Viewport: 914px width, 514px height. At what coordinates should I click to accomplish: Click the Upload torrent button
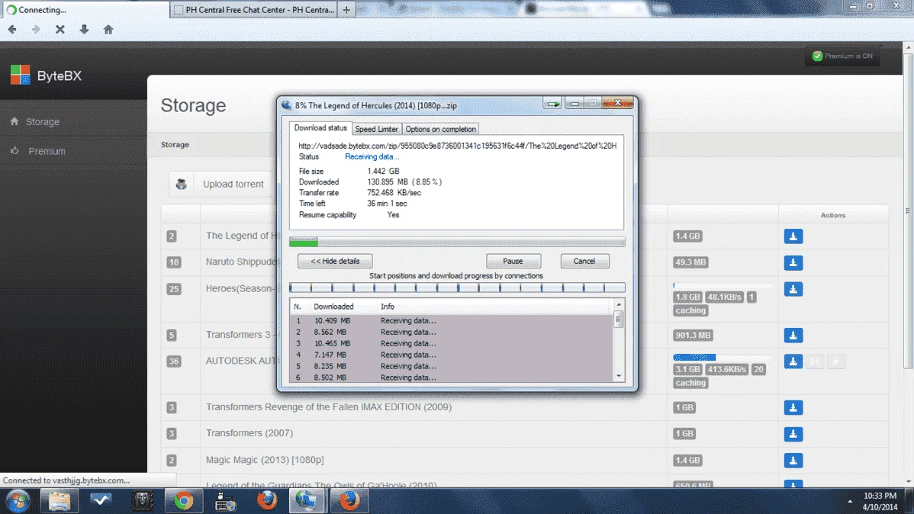(x=221, y=184)
